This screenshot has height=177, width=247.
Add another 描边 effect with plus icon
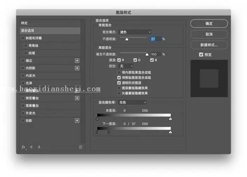pos(77,61)
